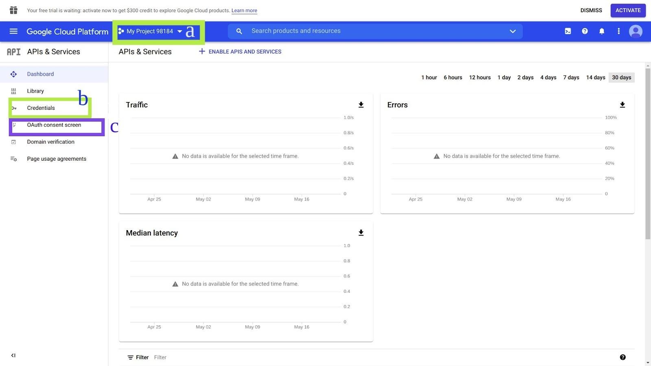Download the Median latency chart data
Viewport: 651px width, 366px height.
[361, 233]
